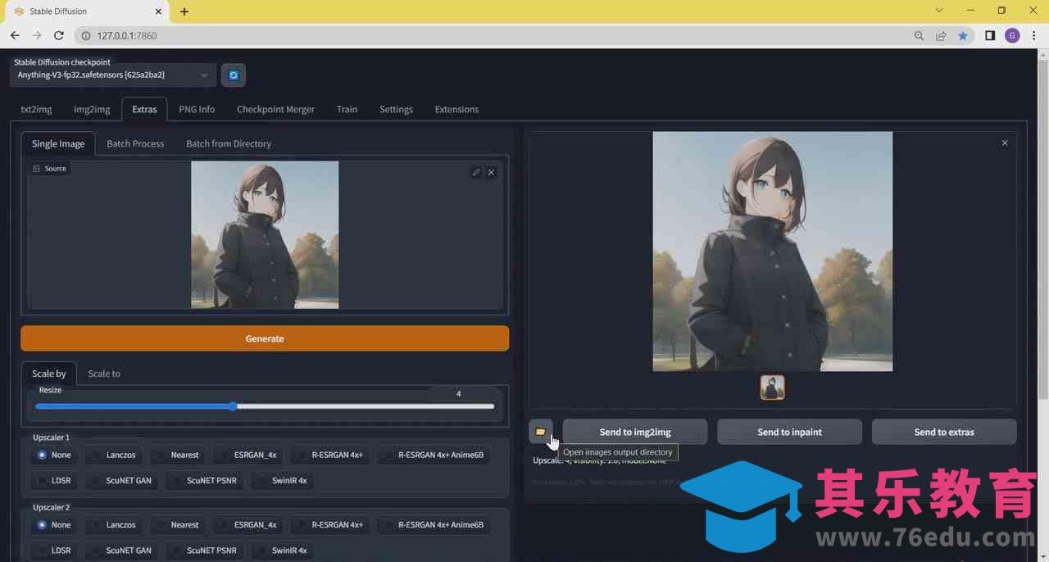Open the Batch Process tab
Image resolution: width=1049 pixels, height=562 pixels.
click(x=135, y=143)
